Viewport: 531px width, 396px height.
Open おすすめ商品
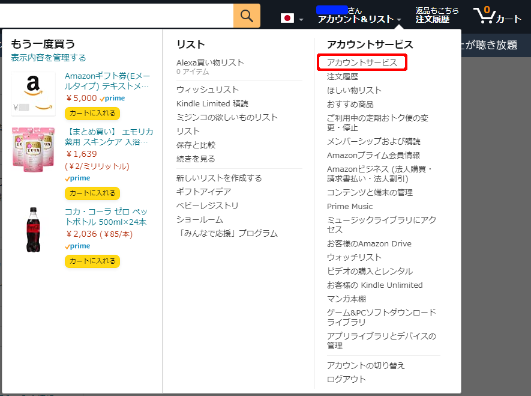pos(350,105)
